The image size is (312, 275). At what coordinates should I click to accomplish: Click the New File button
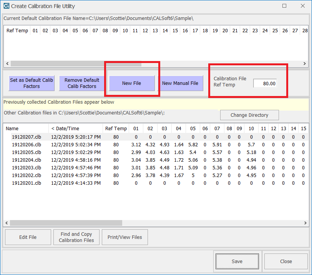[x=132, y=83]
